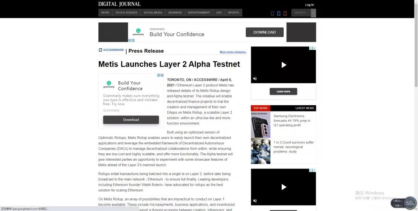Click the loading status text at bottom left
This screenshot has width=418, height=211.
click(x=25, y=209)
